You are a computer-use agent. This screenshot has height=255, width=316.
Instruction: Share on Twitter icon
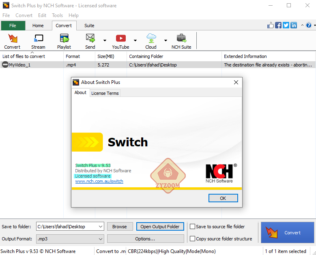(x=286, y=25)
